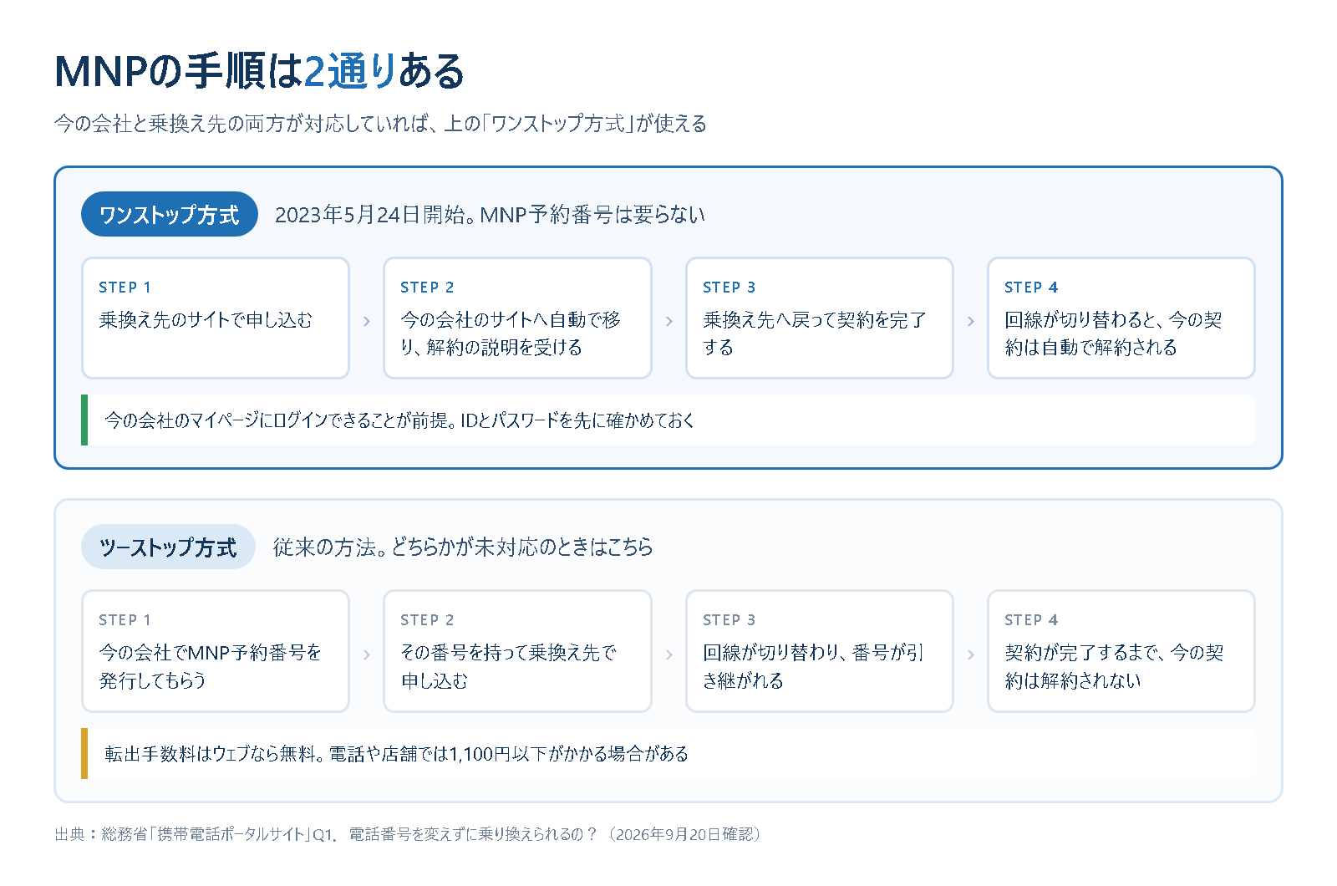Image resolution: width=1337 pixels, height=886 pixels.
Task: Click the chevron after 解約の説明を受ける card
Action: (668, 321)
